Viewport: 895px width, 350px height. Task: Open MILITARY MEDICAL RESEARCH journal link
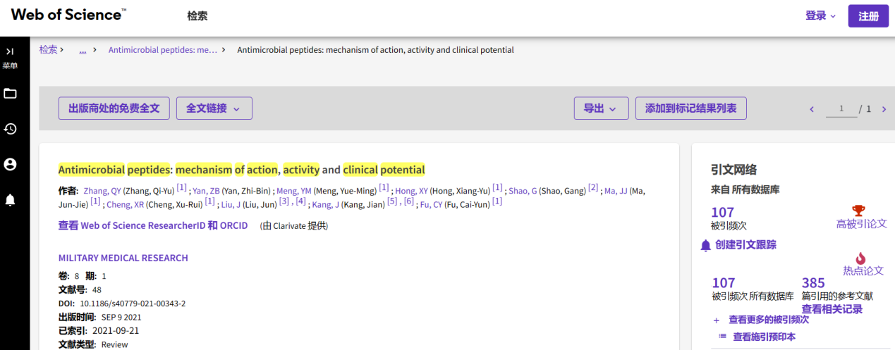tap(123, 258)
